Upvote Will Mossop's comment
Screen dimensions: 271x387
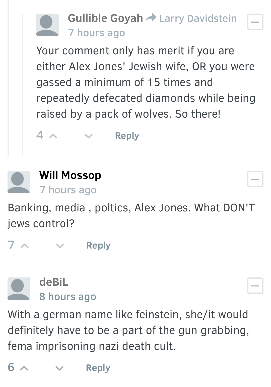coord(25,246)
